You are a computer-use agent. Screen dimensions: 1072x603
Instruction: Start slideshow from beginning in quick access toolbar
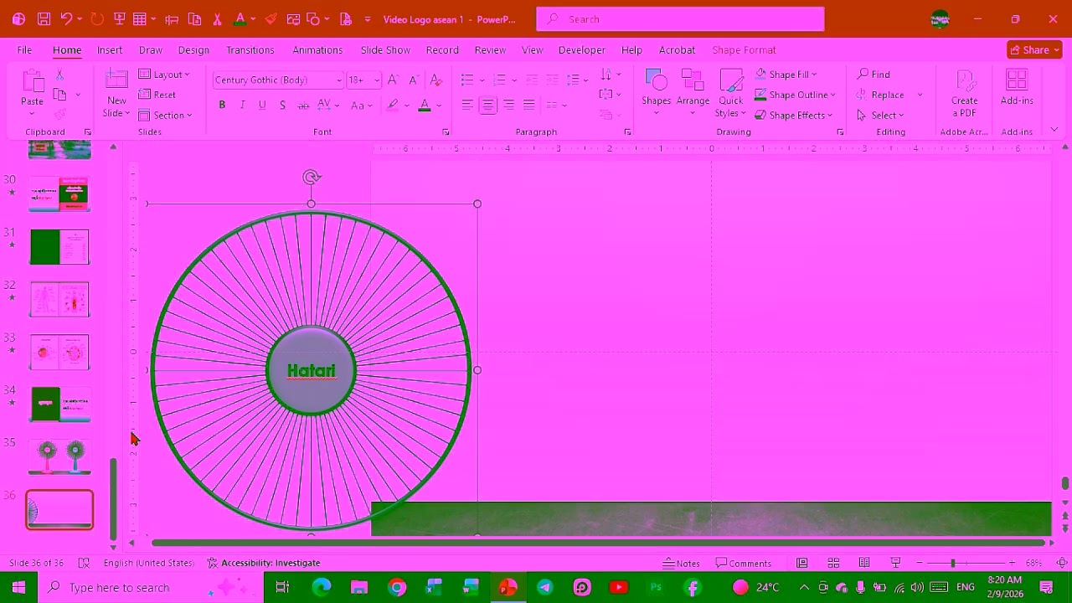[120, 18]
